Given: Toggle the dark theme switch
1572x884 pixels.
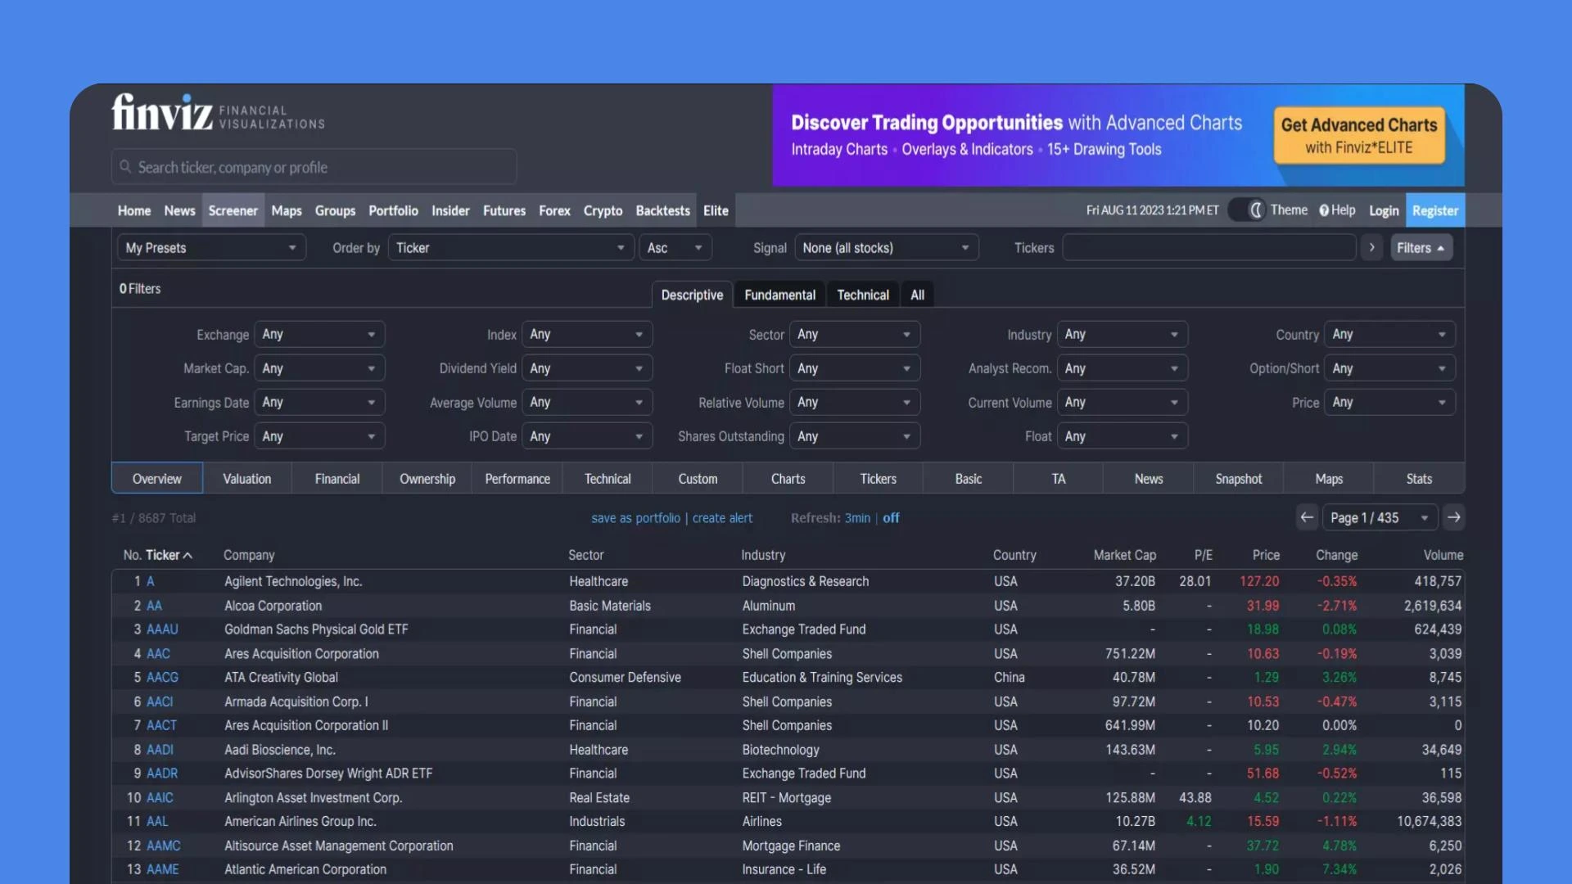Looking at the screenshot, I should click(1248, 210).
